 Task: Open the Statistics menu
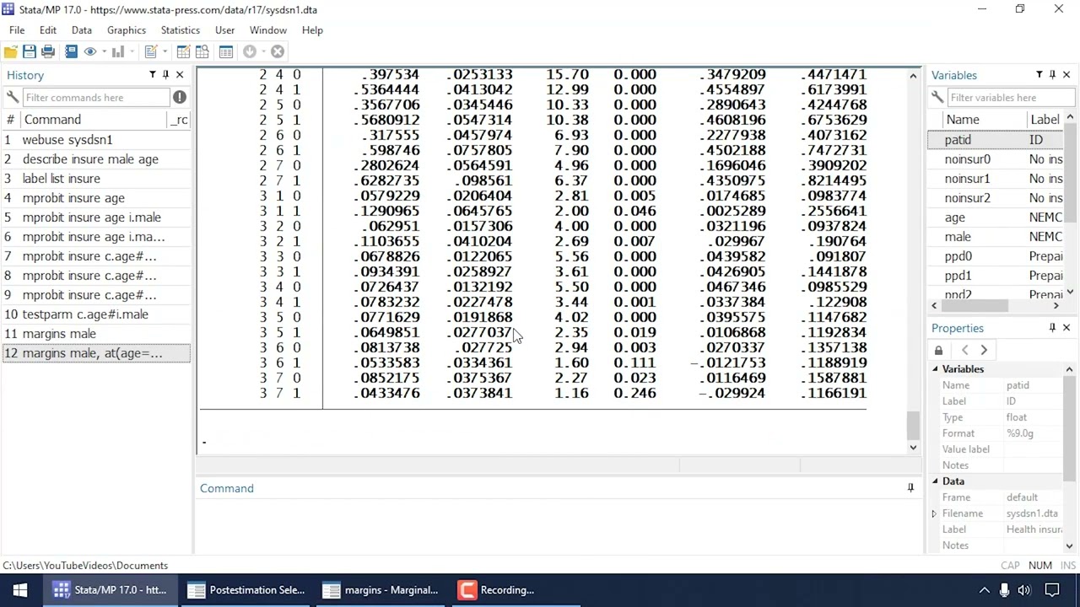pos(181,30)
